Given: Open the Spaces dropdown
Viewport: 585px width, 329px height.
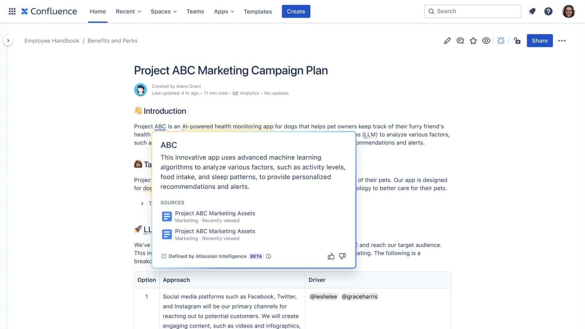Looking at the screenshot, I should [x=163, y=11].
